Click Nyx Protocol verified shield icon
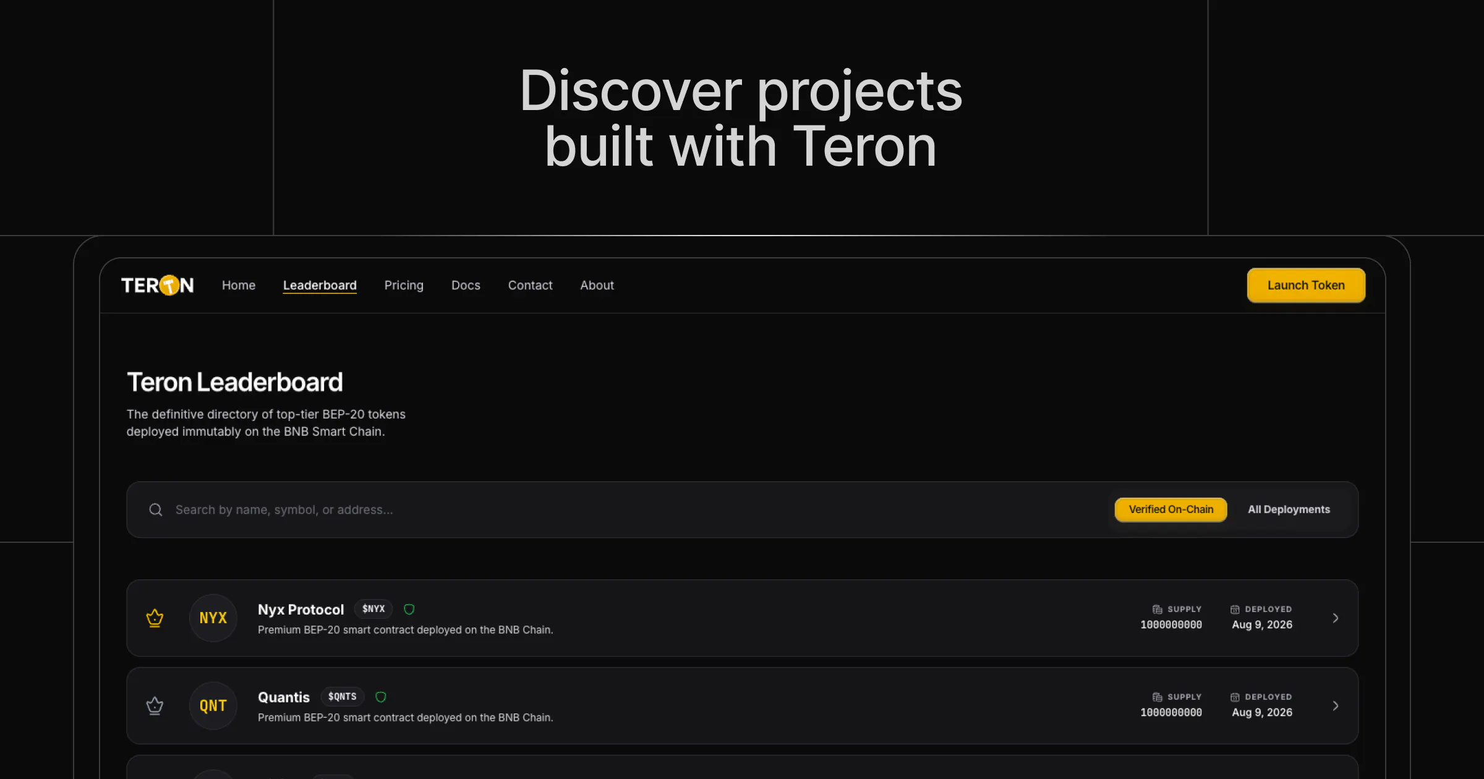This screenshot has height=779, width=1484. (409, 609)
